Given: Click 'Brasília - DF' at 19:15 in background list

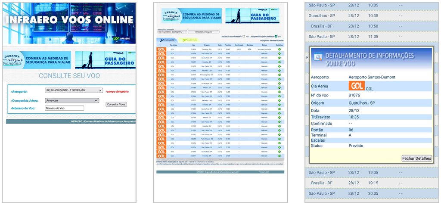Looking at the screenshot, I should pyautogui.click(x=322, y=183).
